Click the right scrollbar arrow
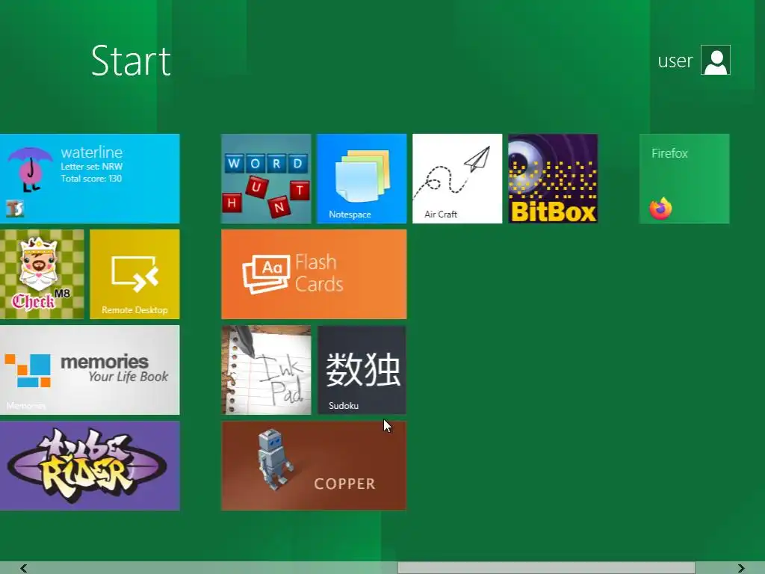Image resolution: width=765 pixels, height=574 pixels. (741, 568)
